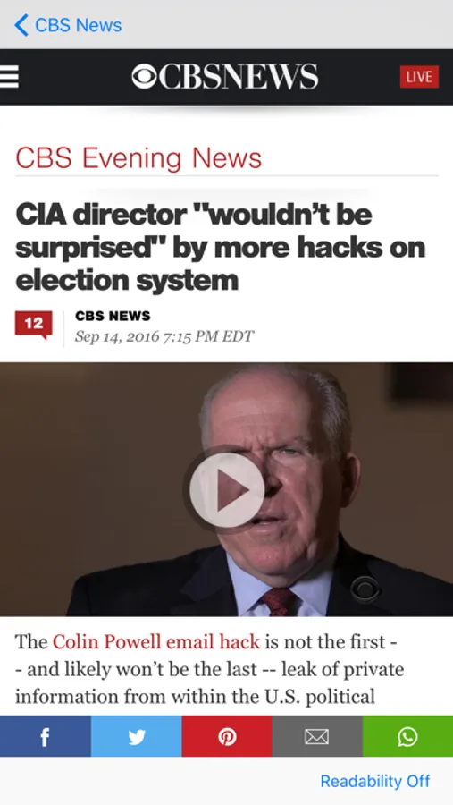453x805 pixels.
Task: Tap the video thumbnail of the speaker
Action: (x=226, y=489)
